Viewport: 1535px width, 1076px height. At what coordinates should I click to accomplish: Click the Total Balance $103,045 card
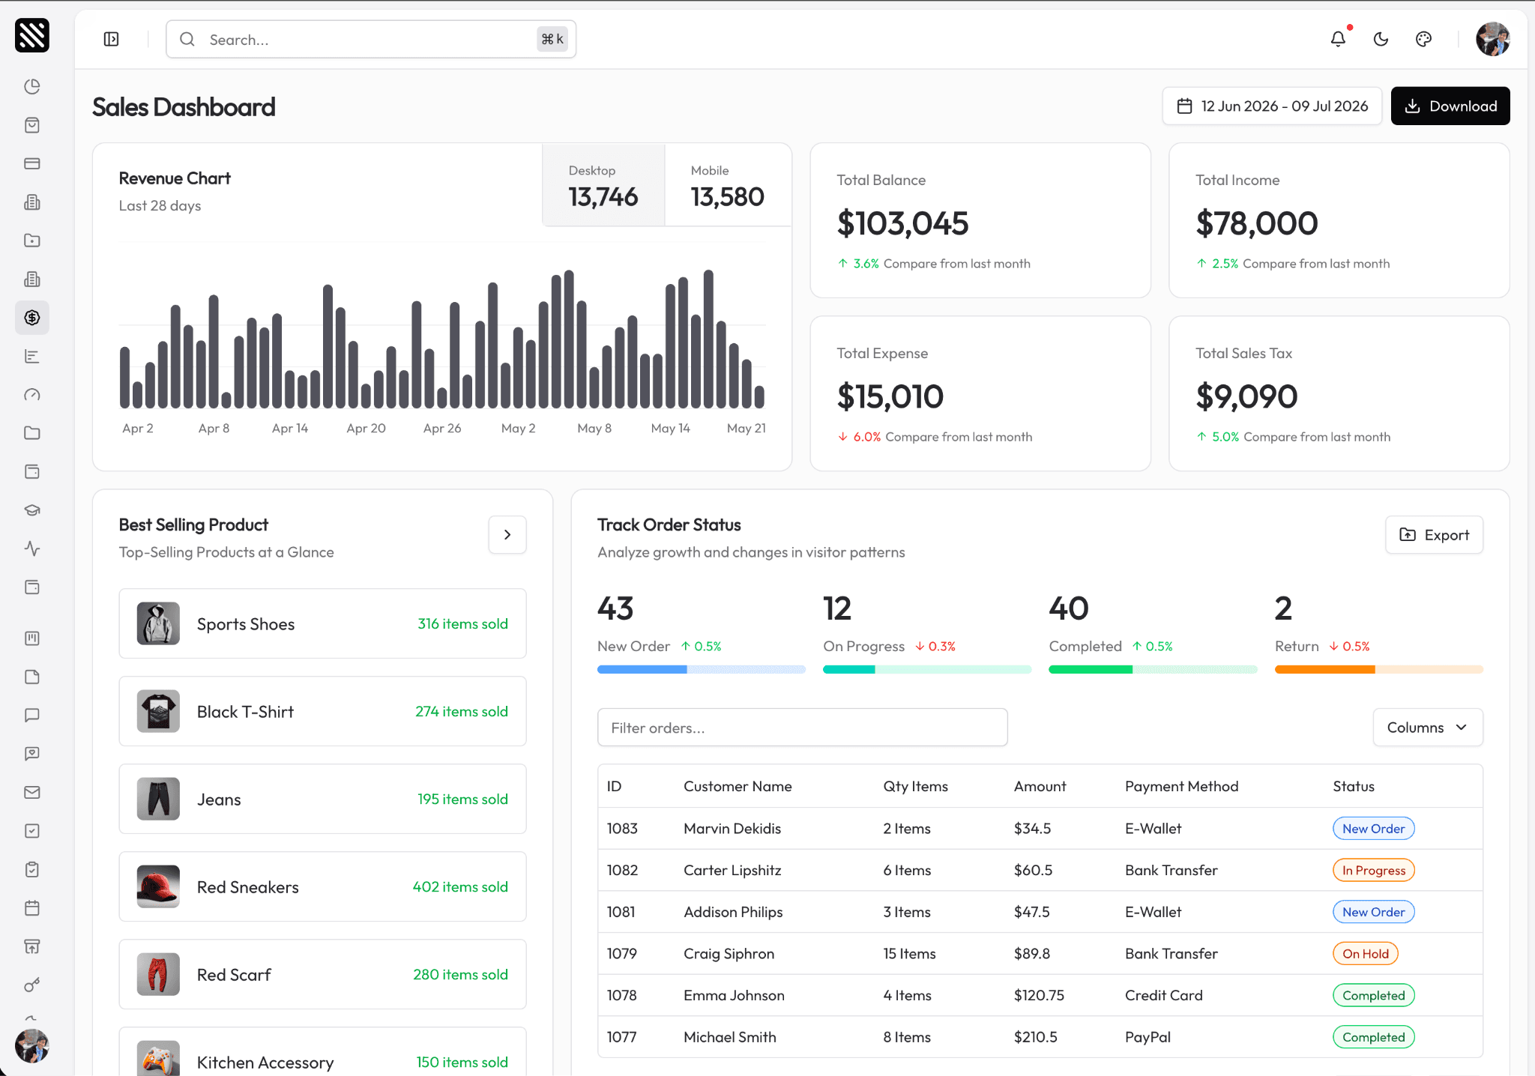(x=980, y=220)
